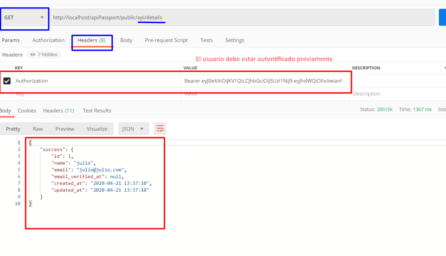Viewport: 446px width, 256px height.
Task: Open the Visualize response view
Action: (x=97, y=129)
